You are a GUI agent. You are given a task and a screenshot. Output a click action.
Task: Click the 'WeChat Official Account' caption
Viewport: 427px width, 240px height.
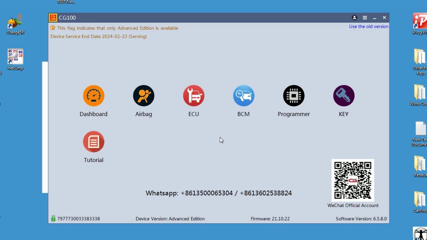(x=353, y=205)
